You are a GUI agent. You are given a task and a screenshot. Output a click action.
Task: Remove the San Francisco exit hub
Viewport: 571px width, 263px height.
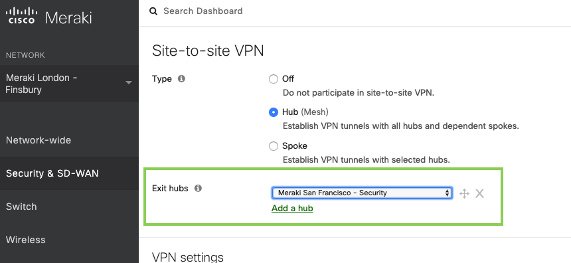click(479, 193)
